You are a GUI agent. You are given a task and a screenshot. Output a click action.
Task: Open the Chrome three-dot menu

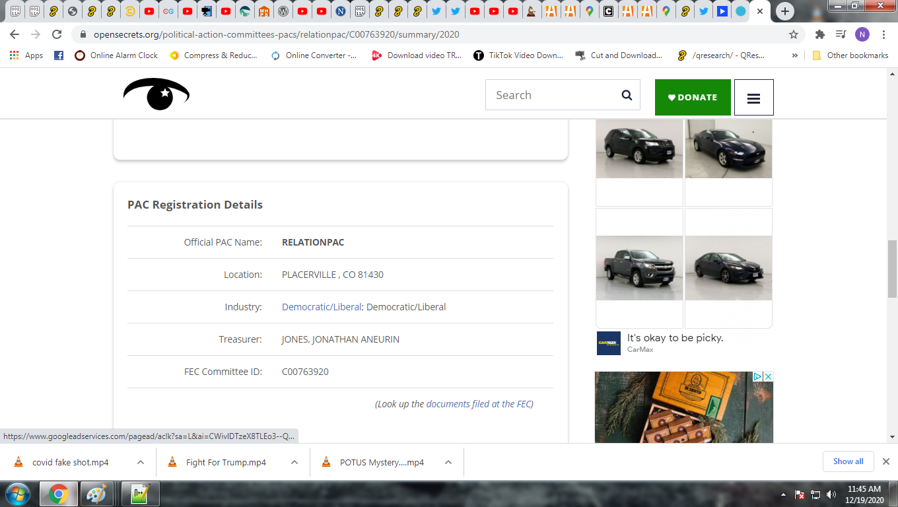point(883,34)
